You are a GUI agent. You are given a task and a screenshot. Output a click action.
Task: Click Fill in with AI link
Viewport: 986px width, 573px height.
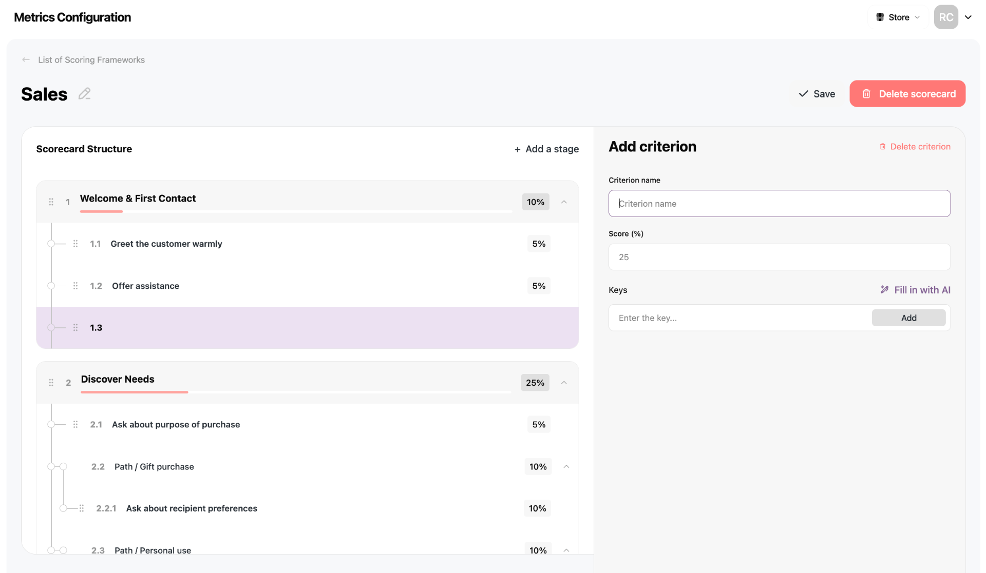[915, 290]
